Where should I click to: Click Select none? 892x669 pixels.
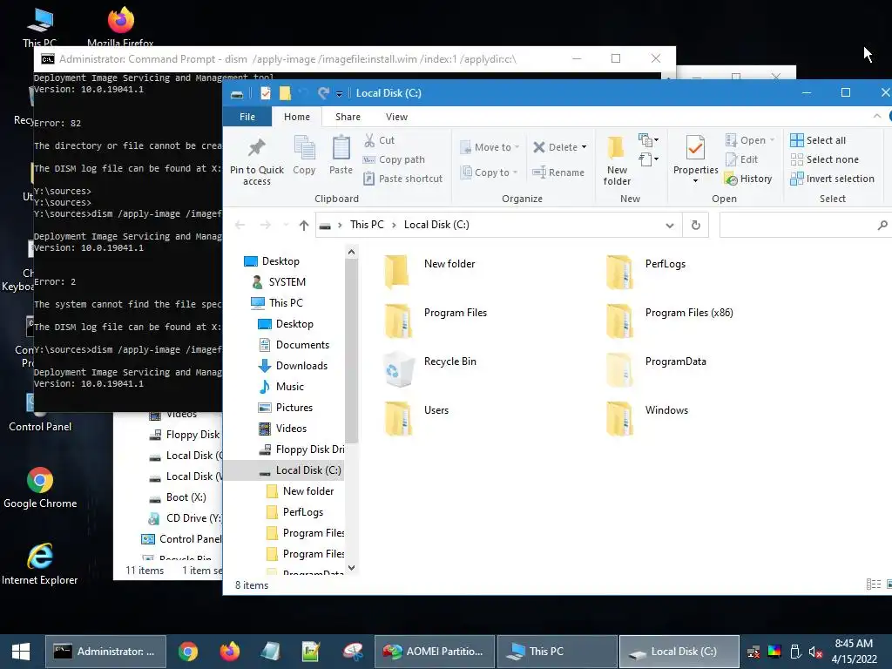(824, 159)
